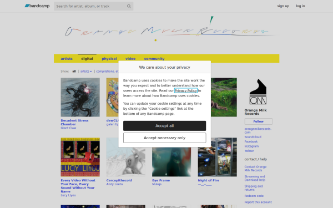
Task: Select the compilations filter link
Action: point(107,72)
